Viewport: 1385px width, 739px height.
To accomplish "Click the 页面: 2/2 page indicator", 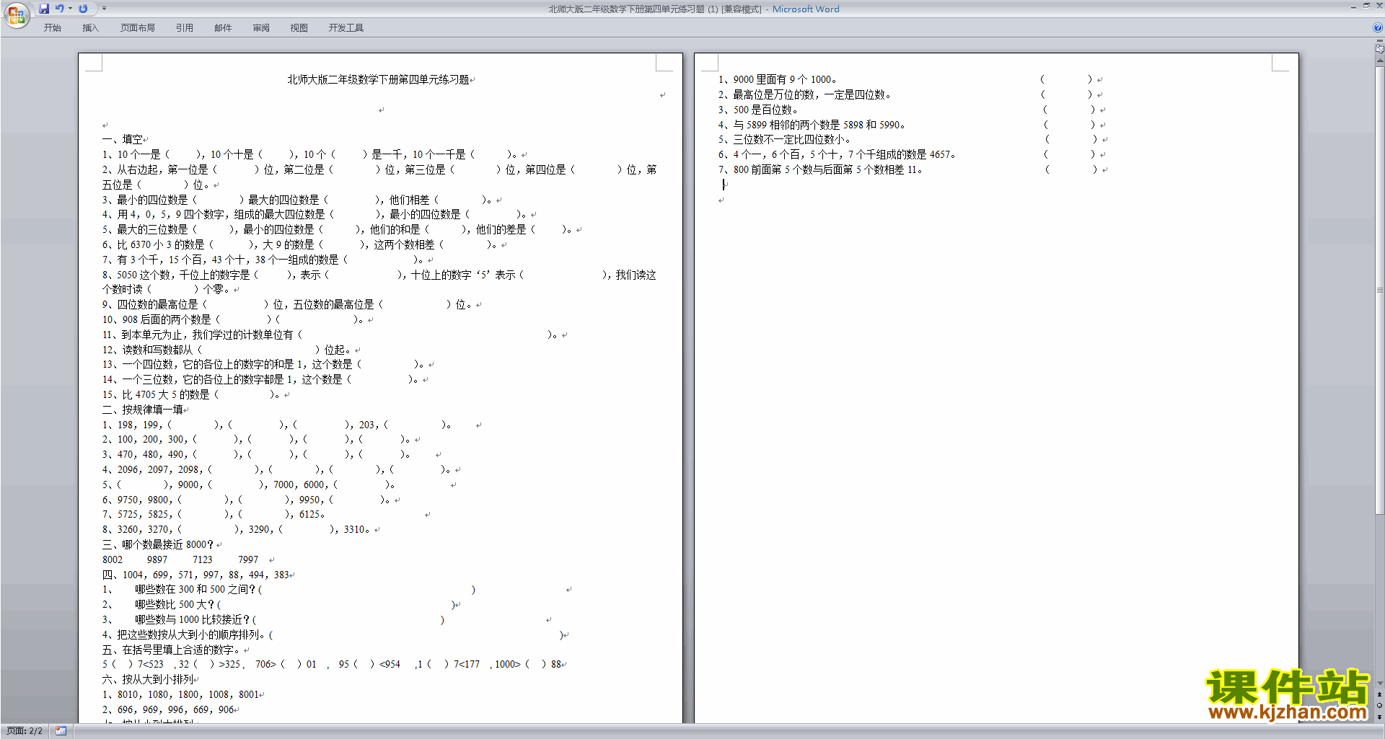I will tap(25, 731).
